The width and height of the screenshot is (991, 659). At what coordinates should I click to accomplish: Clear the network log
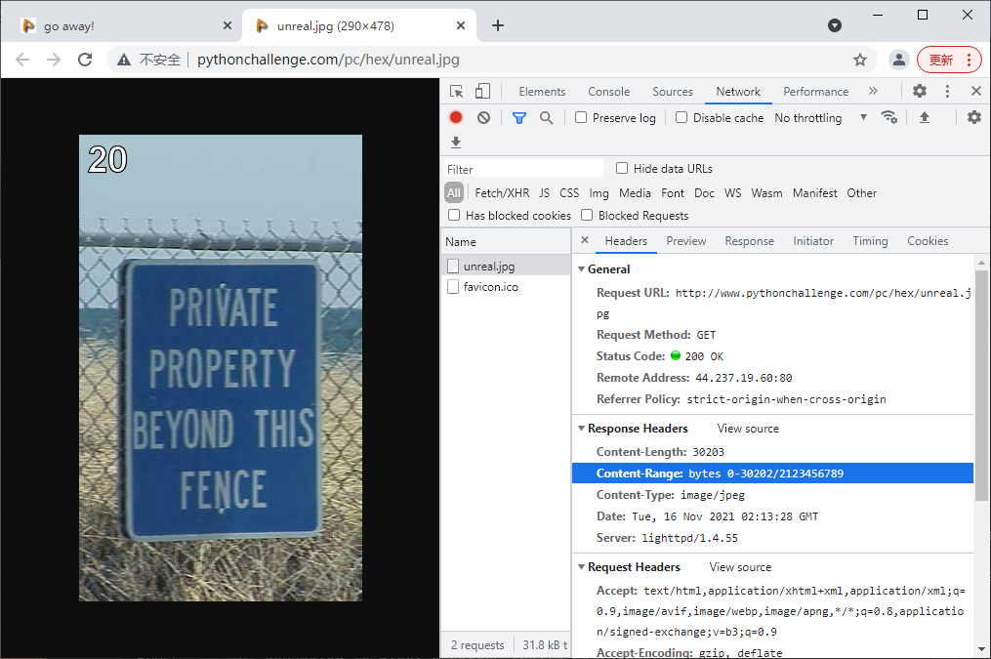(483, 117)
